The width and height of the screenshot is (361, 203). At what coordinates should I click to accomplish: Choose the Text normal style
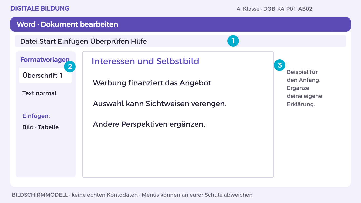(x=39, y=93)
